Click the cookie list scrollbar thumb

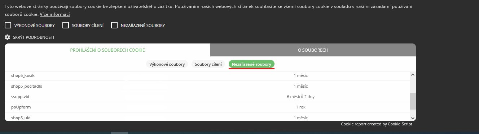click(413, 101)
